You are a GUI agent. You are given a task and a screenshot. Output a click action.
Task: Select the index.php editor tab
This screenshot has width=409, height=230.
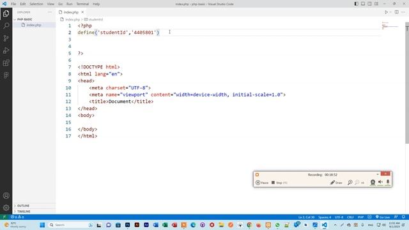coord(71,12)
